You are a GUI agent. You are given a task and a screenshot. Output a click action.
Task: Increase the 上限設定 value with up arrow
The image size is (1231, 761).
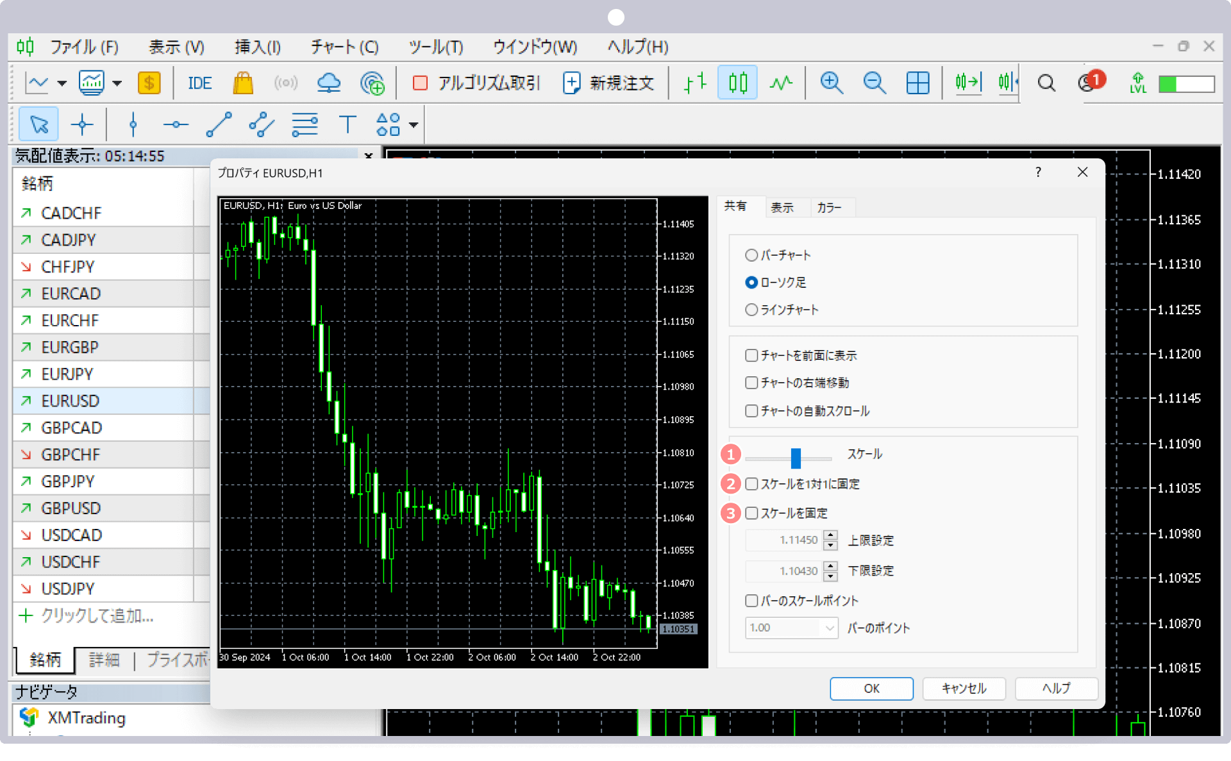pos(831,535)
